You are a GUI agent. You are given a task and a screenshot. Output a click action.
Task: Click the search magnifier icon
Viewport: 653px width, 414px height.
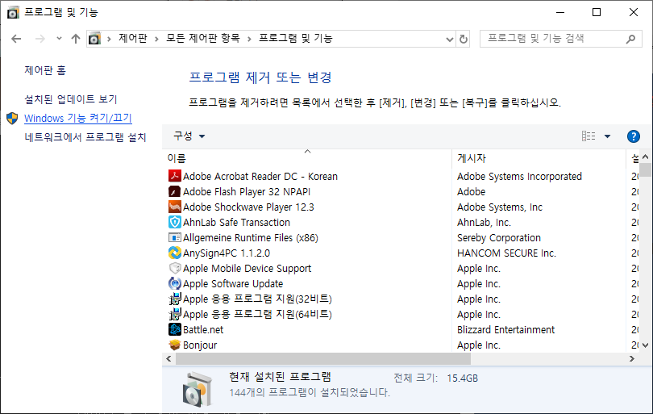coord(630,39)
